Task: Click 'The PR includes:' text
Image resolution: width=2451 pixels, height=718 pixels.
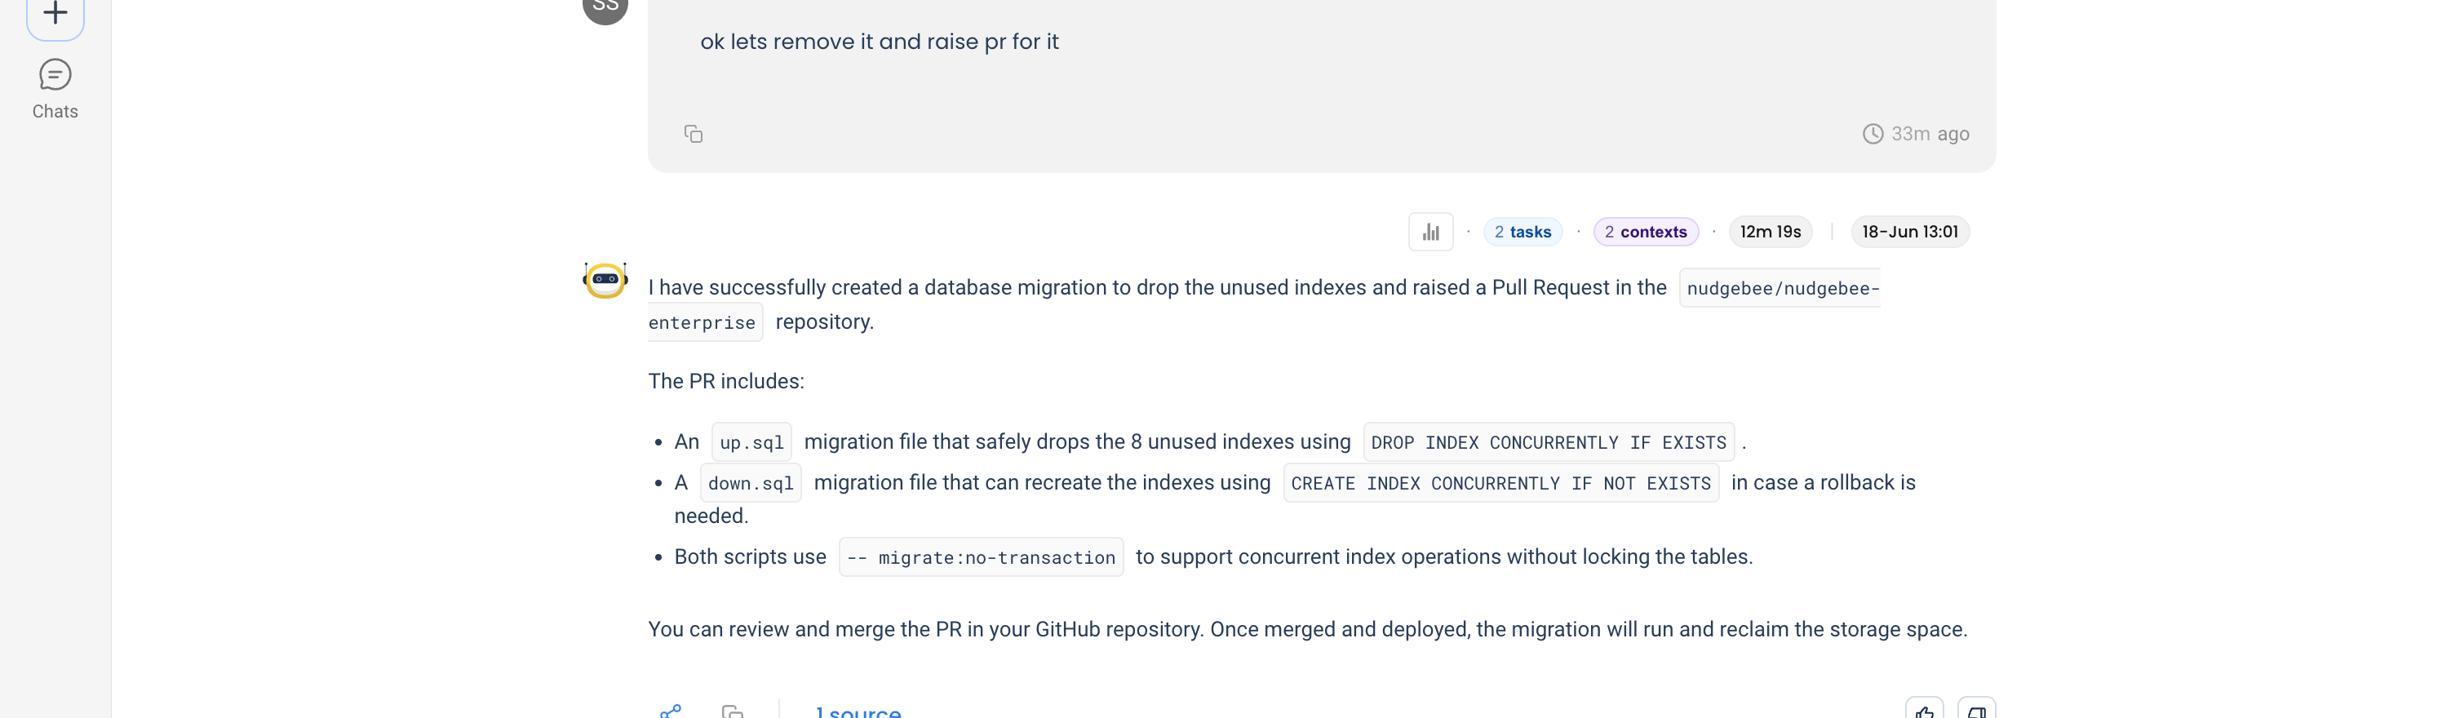Action: coord(726,381)
